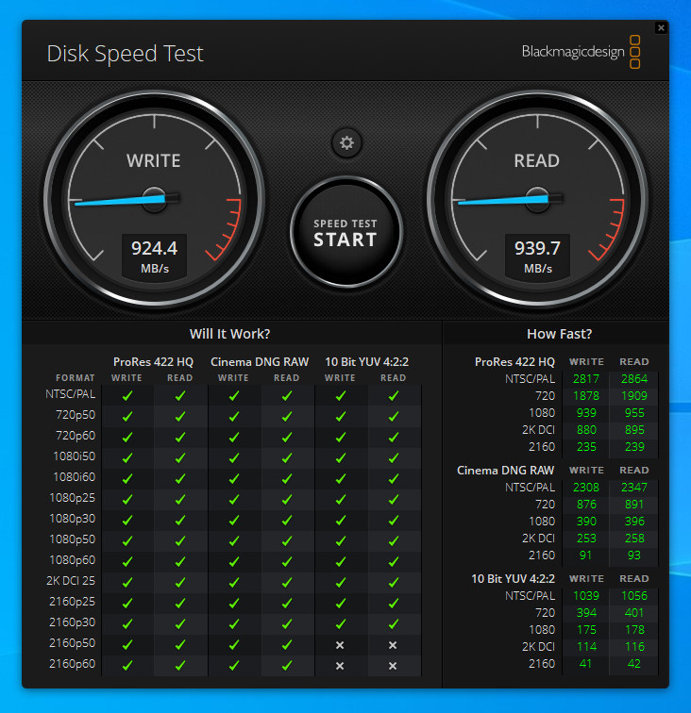
Task: Click 2160p25 10 Bit YUV read checkmark
Action: [x=394, y=603]
